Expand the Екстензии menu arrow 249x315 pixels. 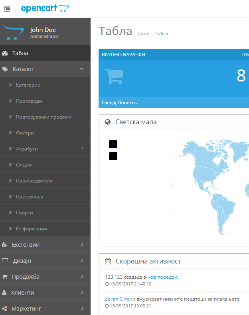[82, 244]
